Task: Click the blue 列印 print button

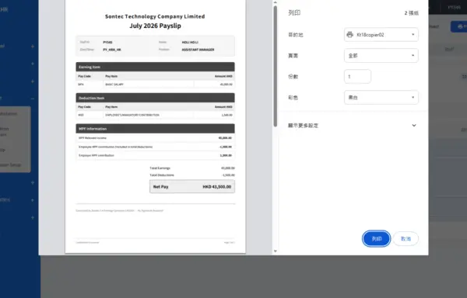Action: tap(376, 239)
